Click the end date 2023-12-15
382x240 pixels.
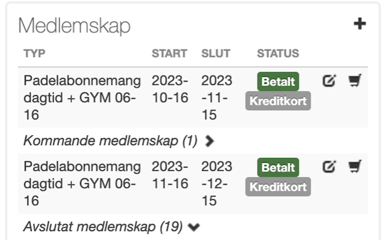[x=217, y=183]
